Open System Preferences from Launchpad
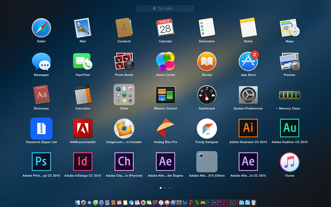The image size is (331, 207). tap(248, 95)
